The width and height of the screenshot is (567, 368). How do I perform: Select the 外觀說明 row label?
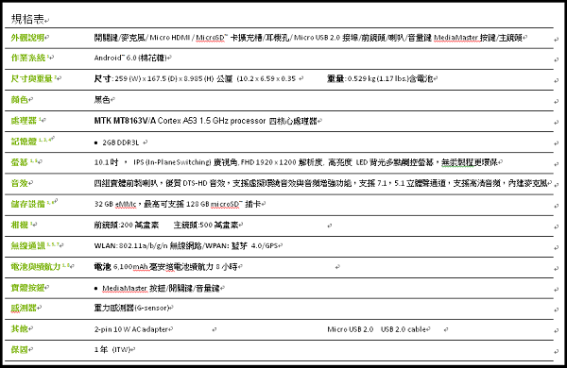(x=27, y=37)
